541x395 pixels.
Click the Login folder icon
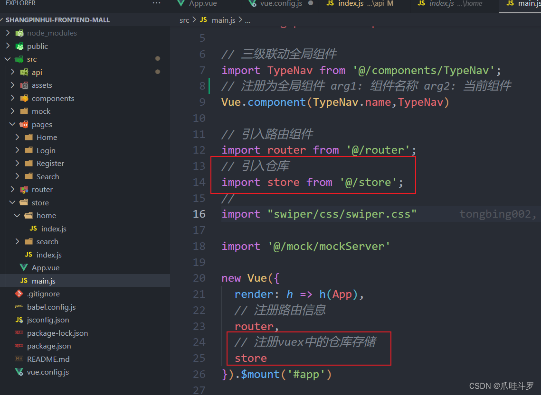pos(29,150)
